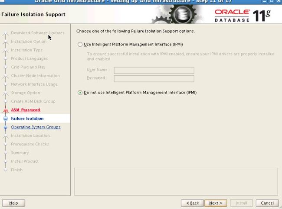Viewport: 282px width, 209px height.
Task: Click the Oracle Database 11g logo
Action: click(243, 16)
